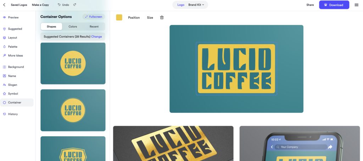
Task: Click the Share button
Action: click(x=310, y=5)
